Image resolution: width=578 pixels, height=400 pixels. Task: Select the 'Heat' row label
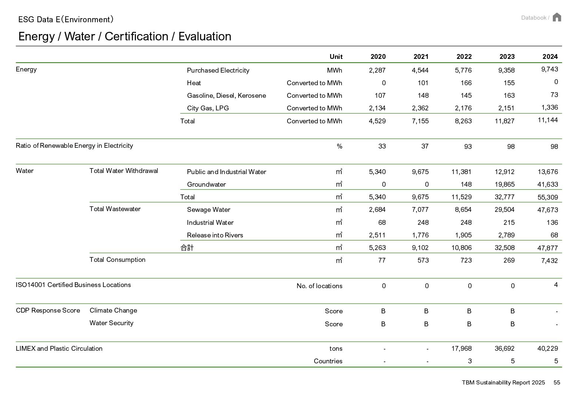coord(194,83)
